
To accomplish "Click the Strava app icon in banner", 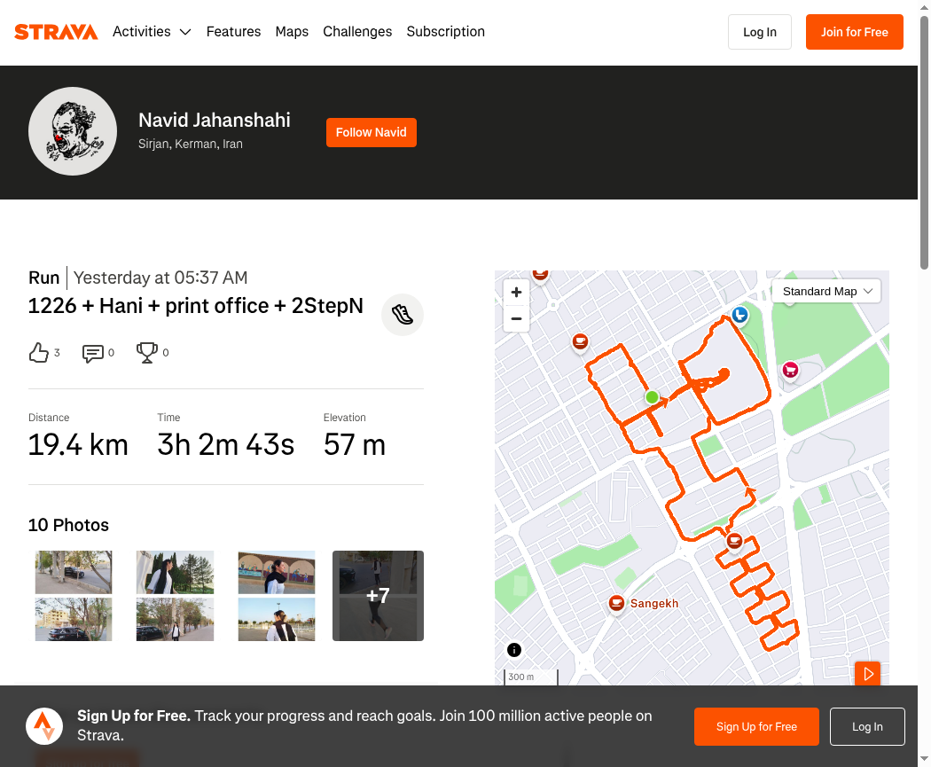I will coord(44,726).
